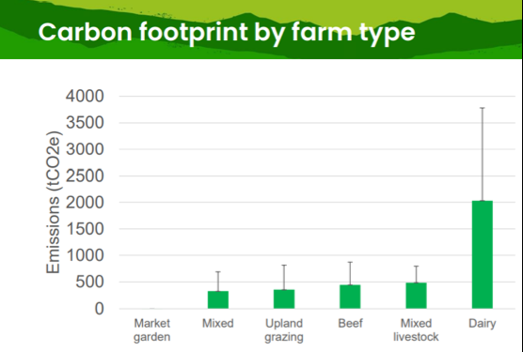The width and height of the screenshot is (523, 352).
Task: Click the 3000 gridline label
Action: 85,149
